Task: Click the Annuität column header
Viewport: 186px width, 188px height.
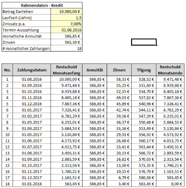Action: click(x=95, y=70)
